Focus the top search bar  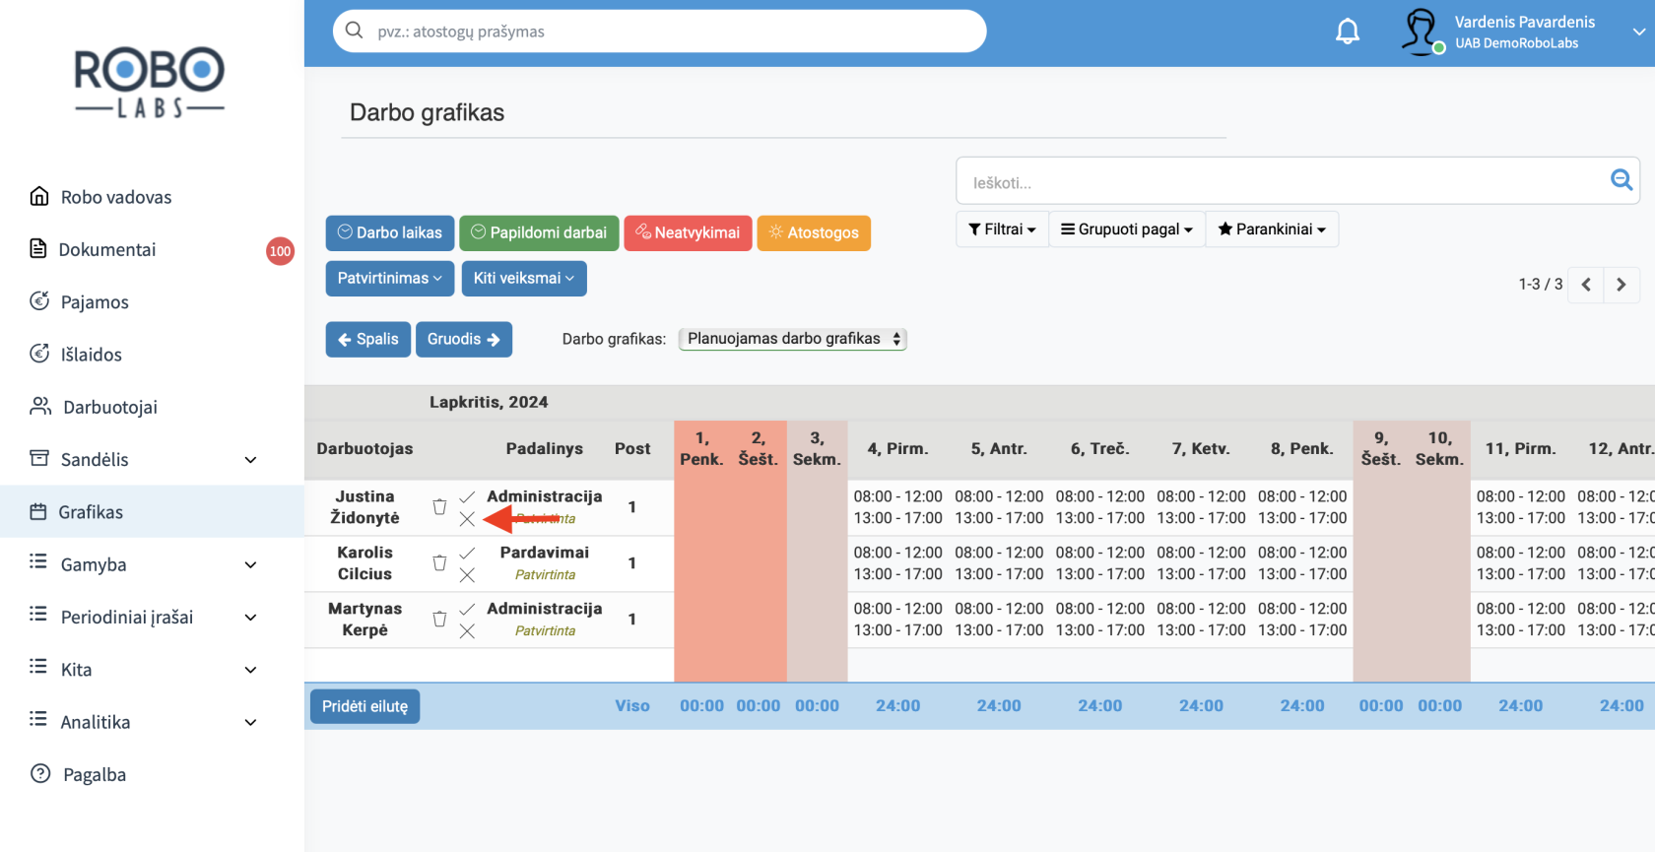click(x=660, y=32)
